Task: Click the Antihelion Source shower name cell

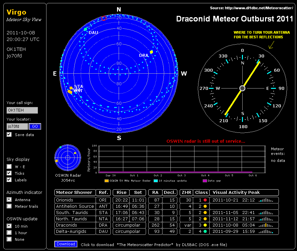Action: [x=75, y=206]
